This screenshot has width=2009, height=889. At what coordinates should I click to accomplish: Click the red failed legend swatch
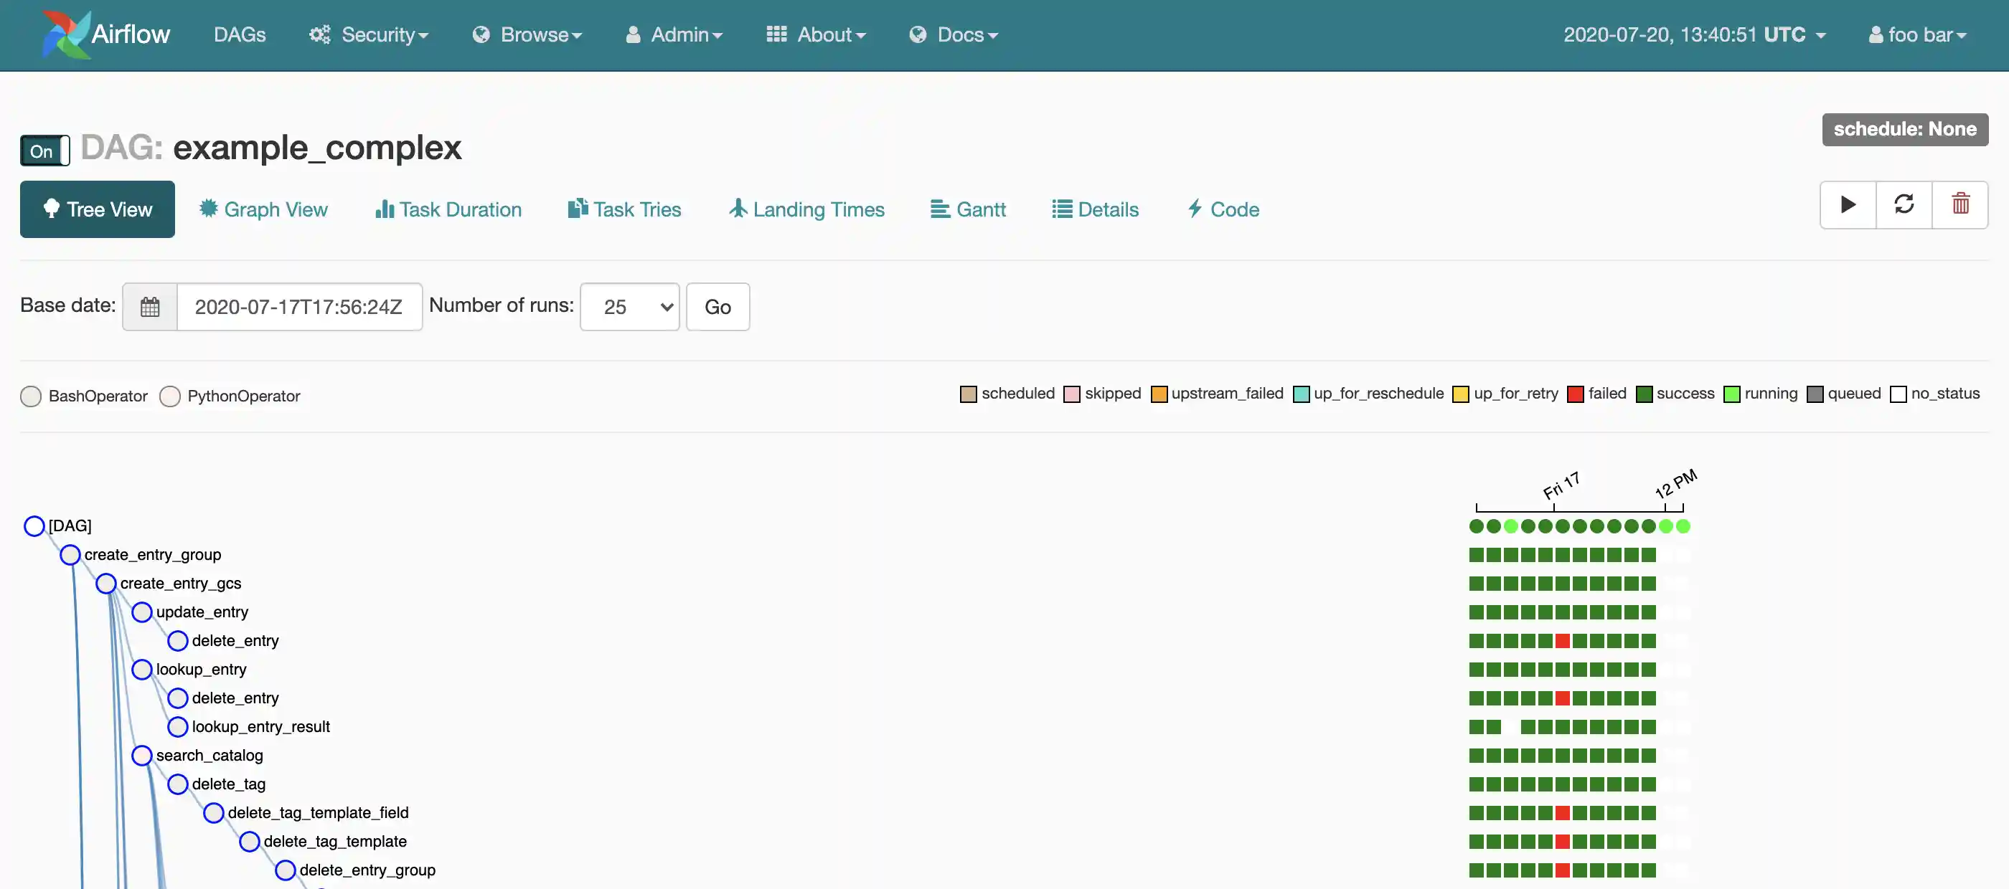pyautogui.click(x=1576, y=394)
